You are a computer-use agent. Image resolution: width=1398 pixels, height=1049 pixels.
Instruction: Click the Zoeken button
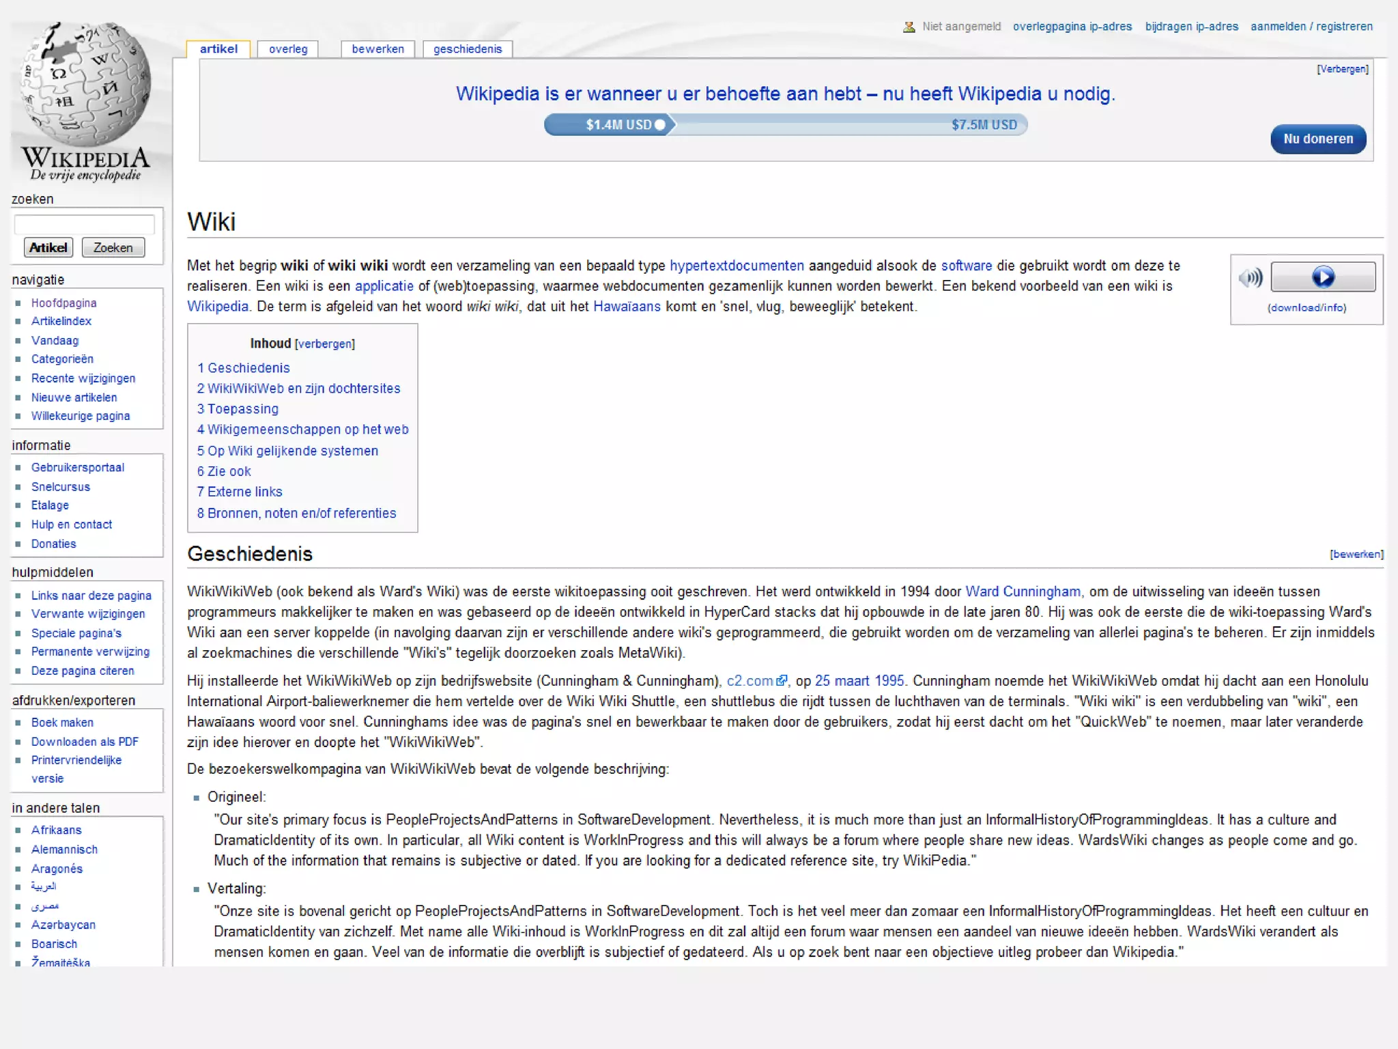pyautogui.click(x=113, y=247)
